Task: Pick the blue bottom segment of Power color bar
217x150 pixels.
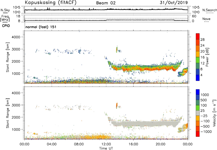Action: point(198,78)
